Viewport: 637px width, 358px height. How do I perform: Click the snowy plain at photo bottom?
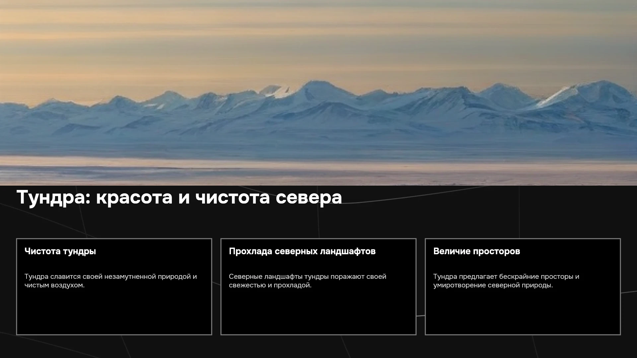point(318,171)
